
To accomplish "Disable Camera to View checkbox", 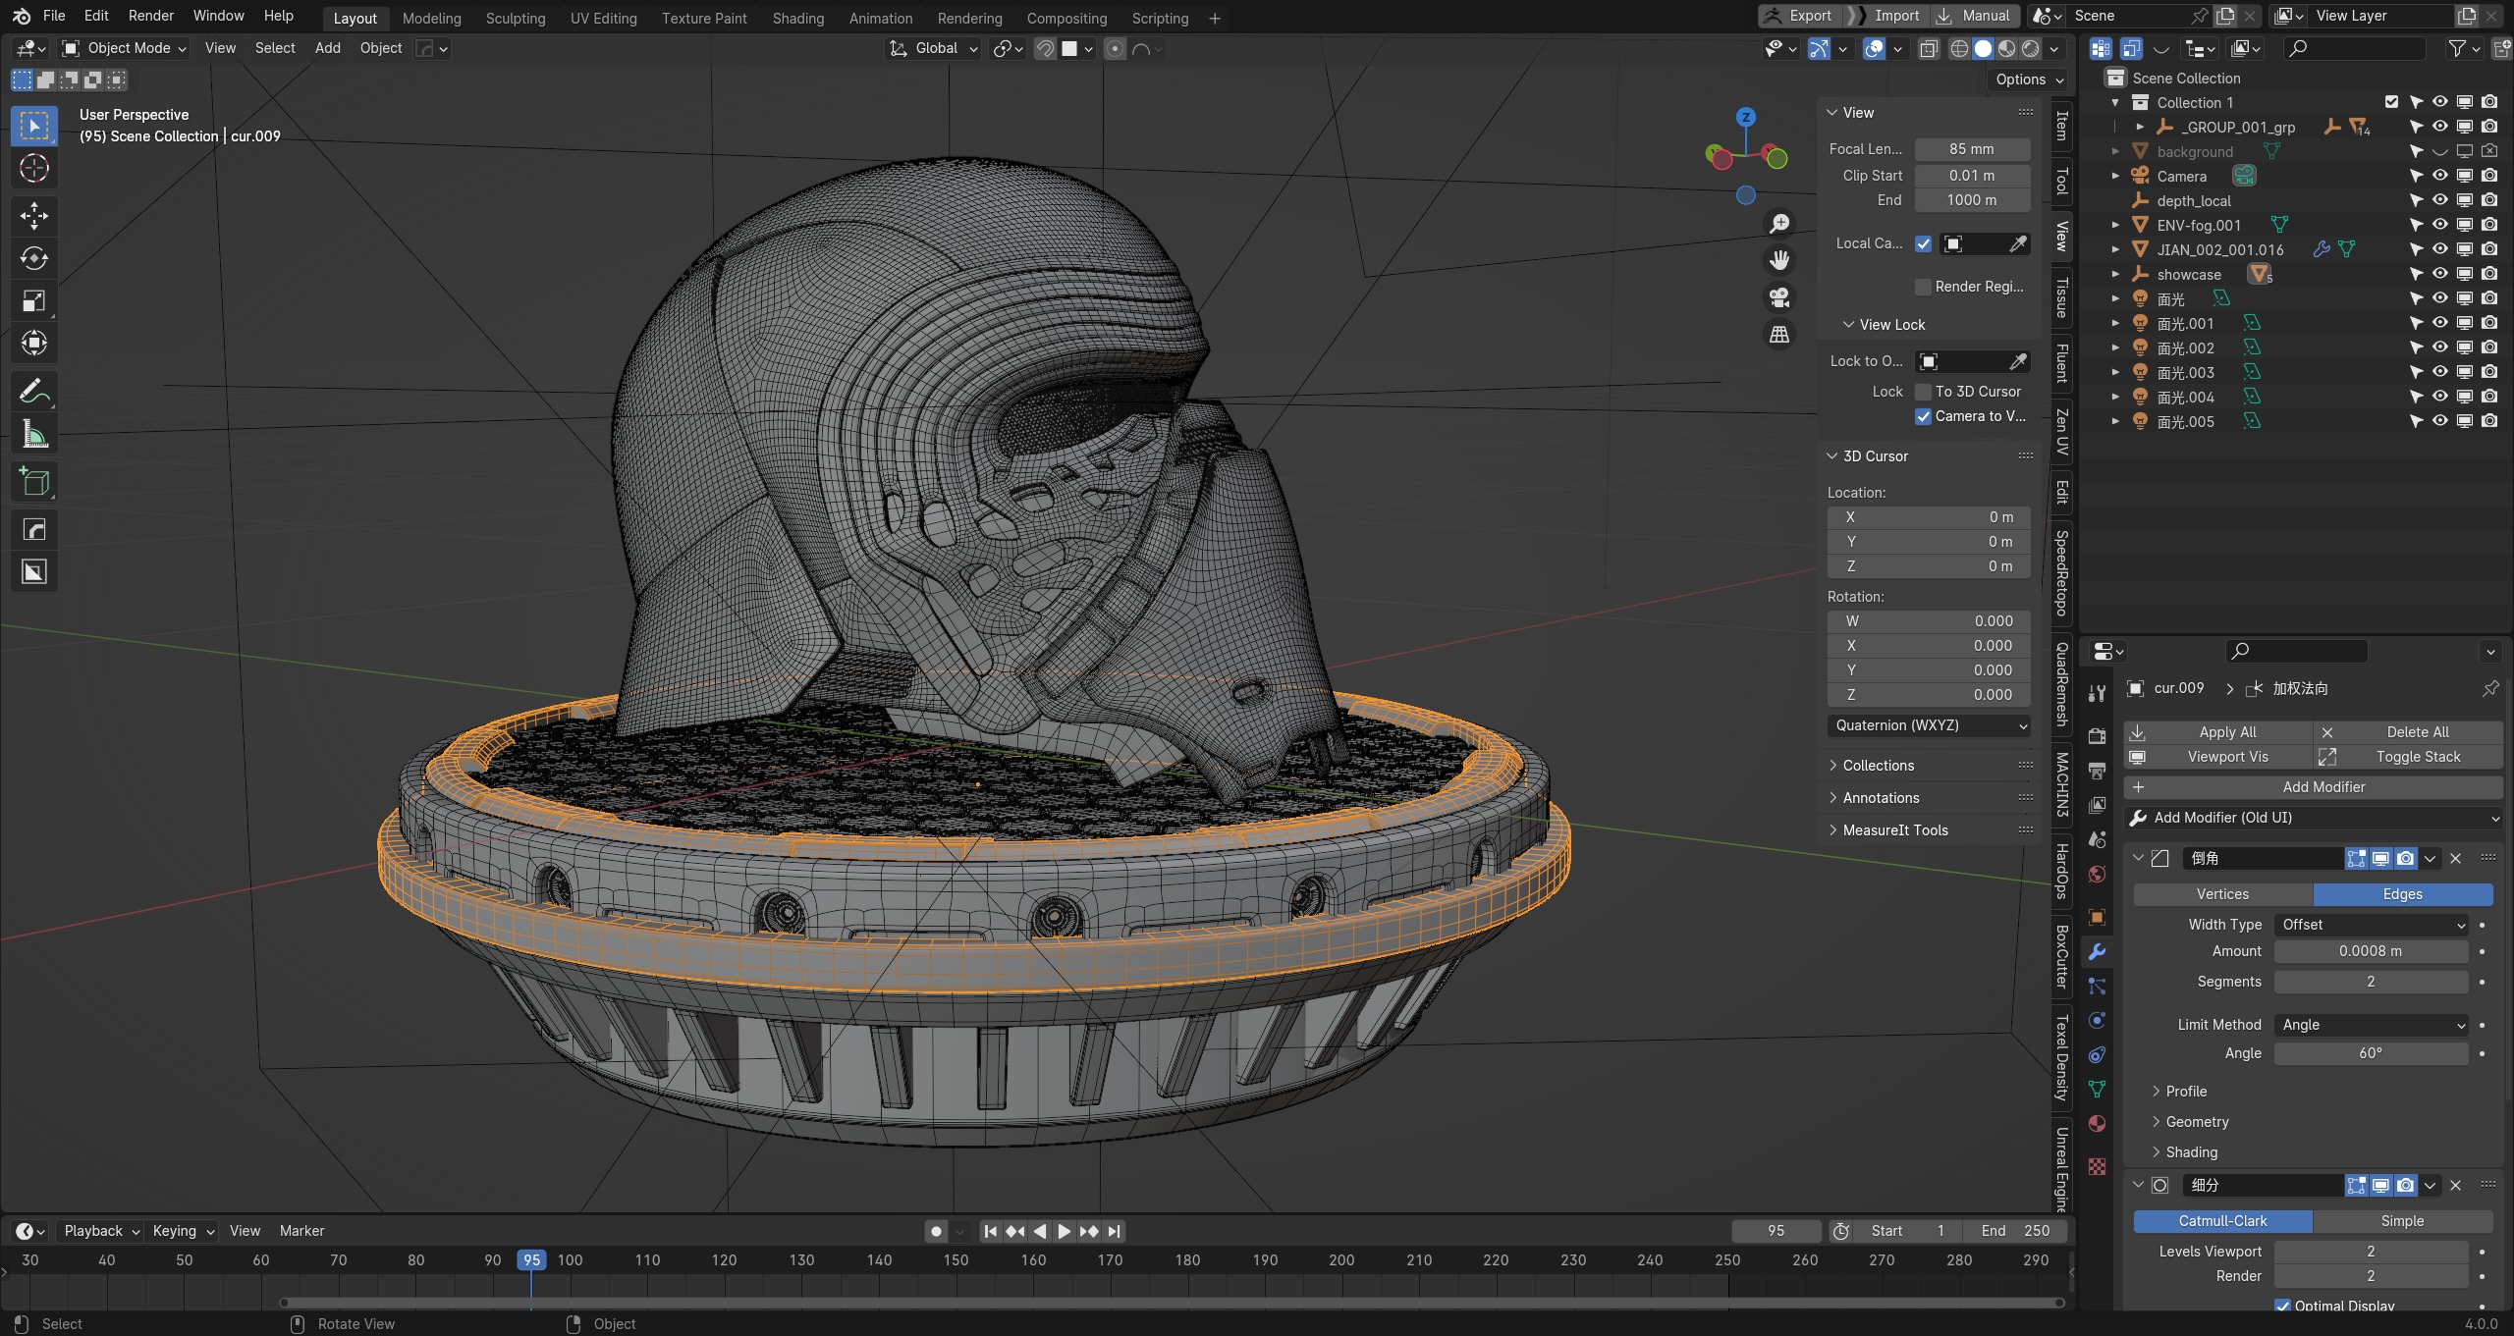I will click(1923, 416).
